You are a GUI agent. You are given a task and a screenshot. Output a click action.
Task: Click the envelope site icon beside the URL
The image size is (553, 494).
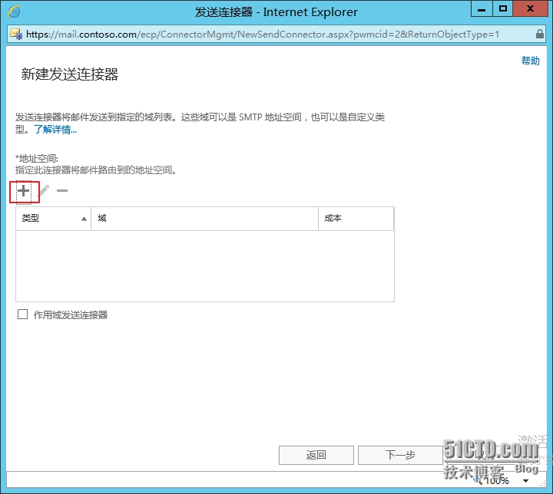coord(16,35)
